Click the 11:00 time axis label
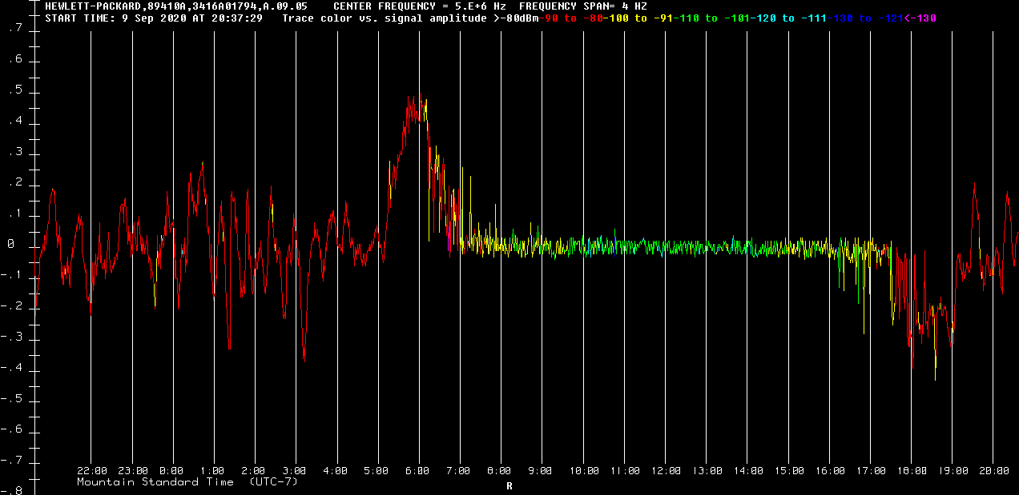The image size is (1019, 495). pos(625,471)
